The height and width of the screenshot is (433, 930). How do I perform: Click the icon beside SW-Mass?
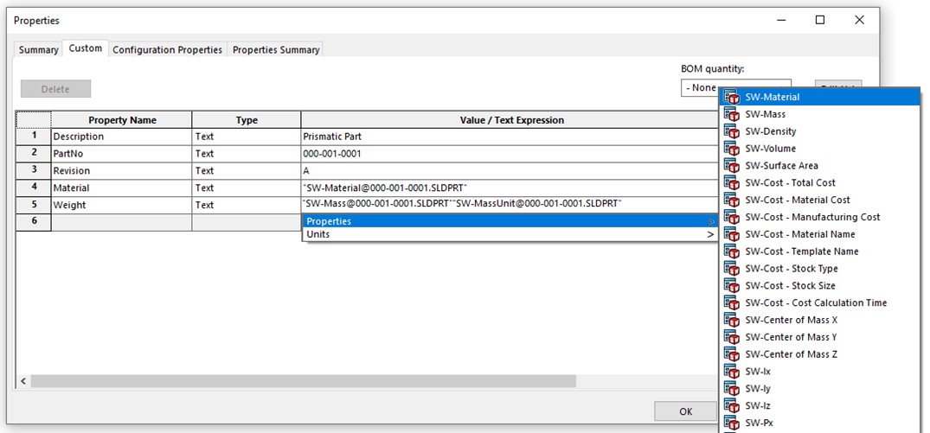(732, 115)
